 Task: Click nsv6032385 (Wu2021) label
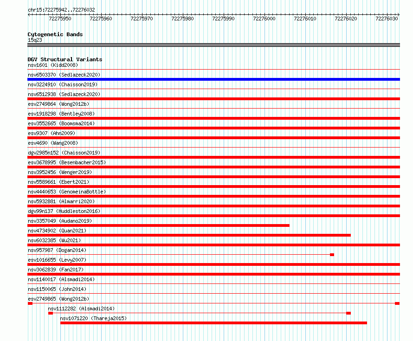coord(54,240)
